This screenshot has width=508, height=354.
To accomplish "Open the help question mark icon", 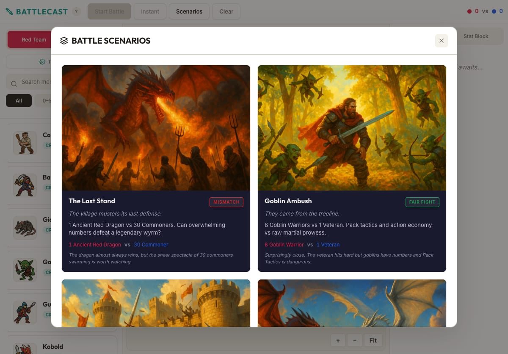I will tap(76, 11).
